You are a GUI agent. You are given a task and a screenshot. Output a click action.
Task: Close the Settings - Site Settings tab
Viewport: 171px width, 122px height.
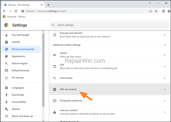[x=42, y=5]
